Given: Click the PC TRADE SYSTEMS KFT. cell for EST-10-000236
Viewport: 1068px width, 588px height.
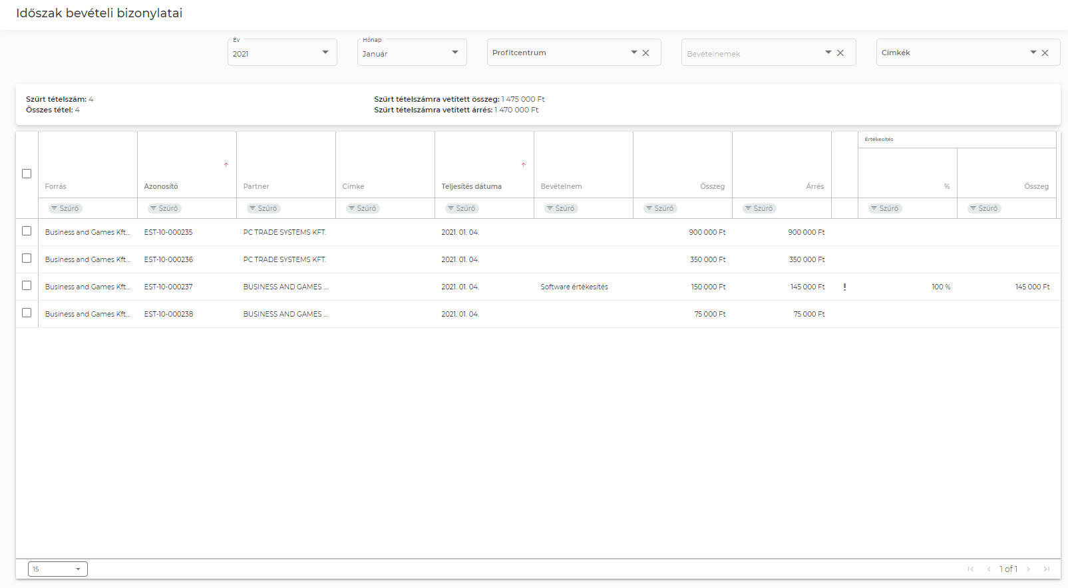Looking at the screenshot, I should pyautogui.click(x=284, y=259).
